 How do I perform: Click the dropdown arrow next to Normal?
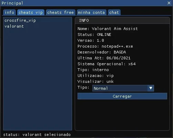tap(151, 88)
